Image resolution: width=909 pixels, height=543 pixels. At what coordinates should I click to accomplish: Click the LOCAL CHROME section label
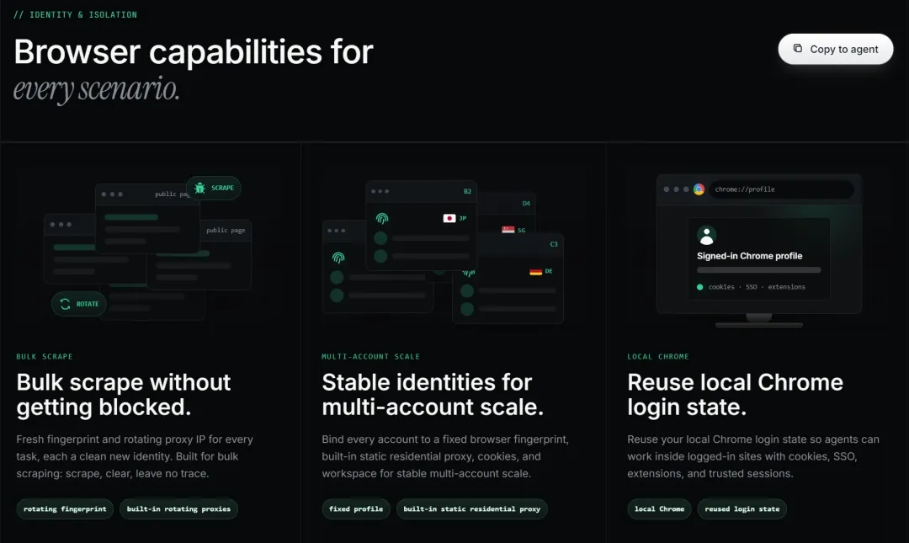[658, 356]
